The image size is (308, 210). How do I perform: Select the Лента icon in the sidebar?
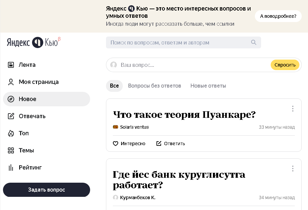tap(10, 65)
